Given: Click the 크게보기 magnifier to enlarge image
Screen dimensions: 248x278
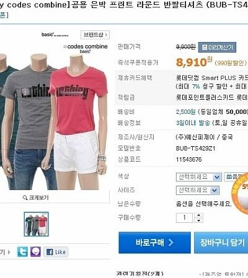Looking at the screenshot, I should point(35,198).
